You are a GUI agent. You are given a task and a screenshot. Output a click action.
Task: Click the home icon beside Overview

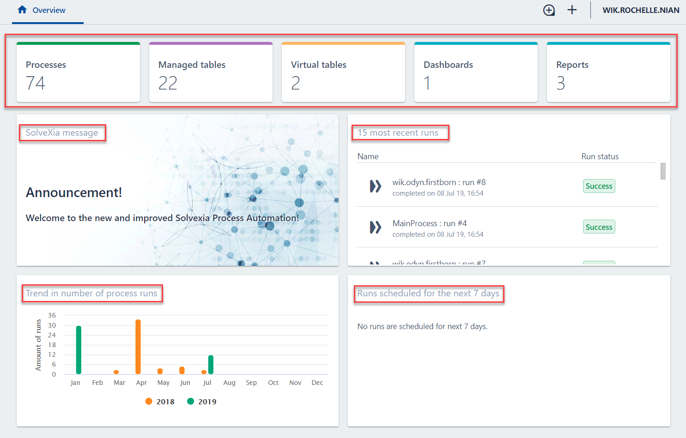22,10
